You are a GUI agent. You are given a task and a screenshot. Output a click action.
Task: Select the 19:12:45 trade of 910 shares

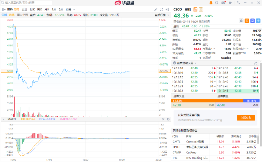click(x=238, y=86)
